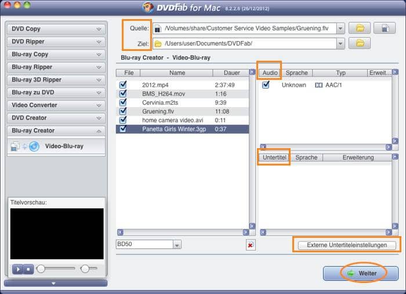Select Video-Blu-ray mode
The image size is (406, 294).
click(56, 146)
